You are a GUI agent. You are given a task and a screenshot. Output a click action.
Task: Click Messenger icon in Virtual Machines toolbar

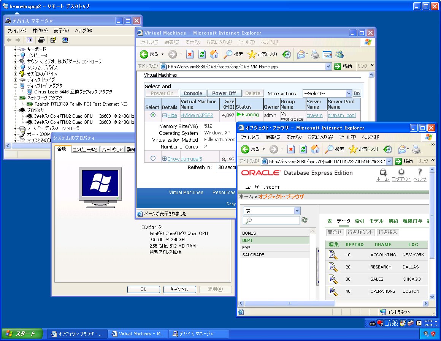339,54
